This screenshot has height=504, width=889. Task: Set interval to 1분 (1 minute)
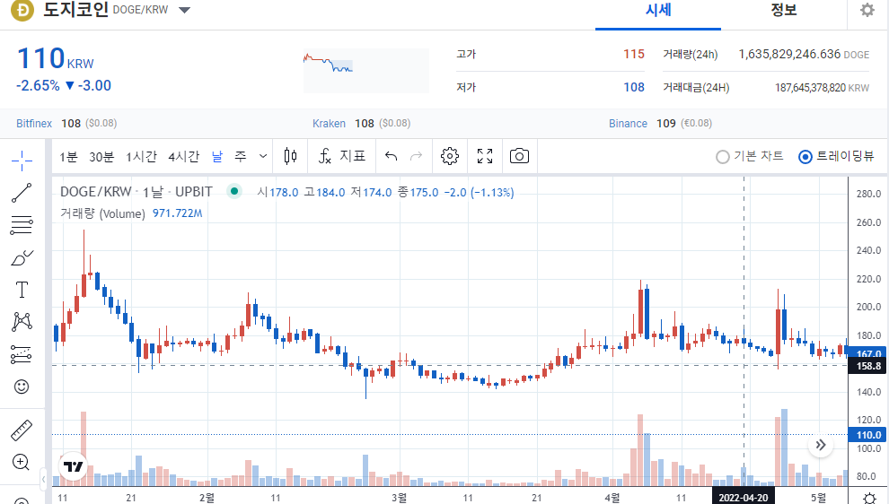pyautogui.click(x=68, y=156)
